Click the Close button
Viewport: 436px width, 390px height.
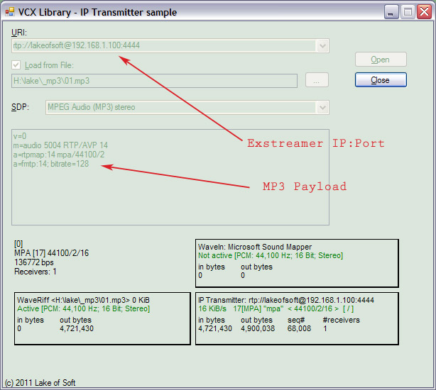click(381, 80)
